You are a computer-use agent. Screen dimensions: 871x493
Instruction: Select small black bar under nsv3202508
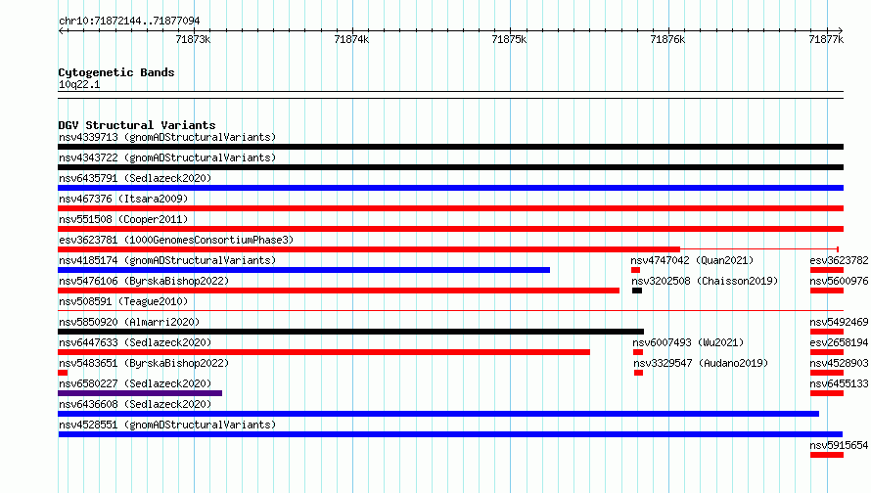pyautogui.click(x=637, y=291)
